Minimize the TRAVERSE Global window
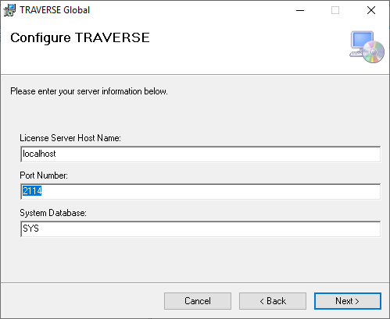Viewport: 390px width, 319px height. [300, 10]
